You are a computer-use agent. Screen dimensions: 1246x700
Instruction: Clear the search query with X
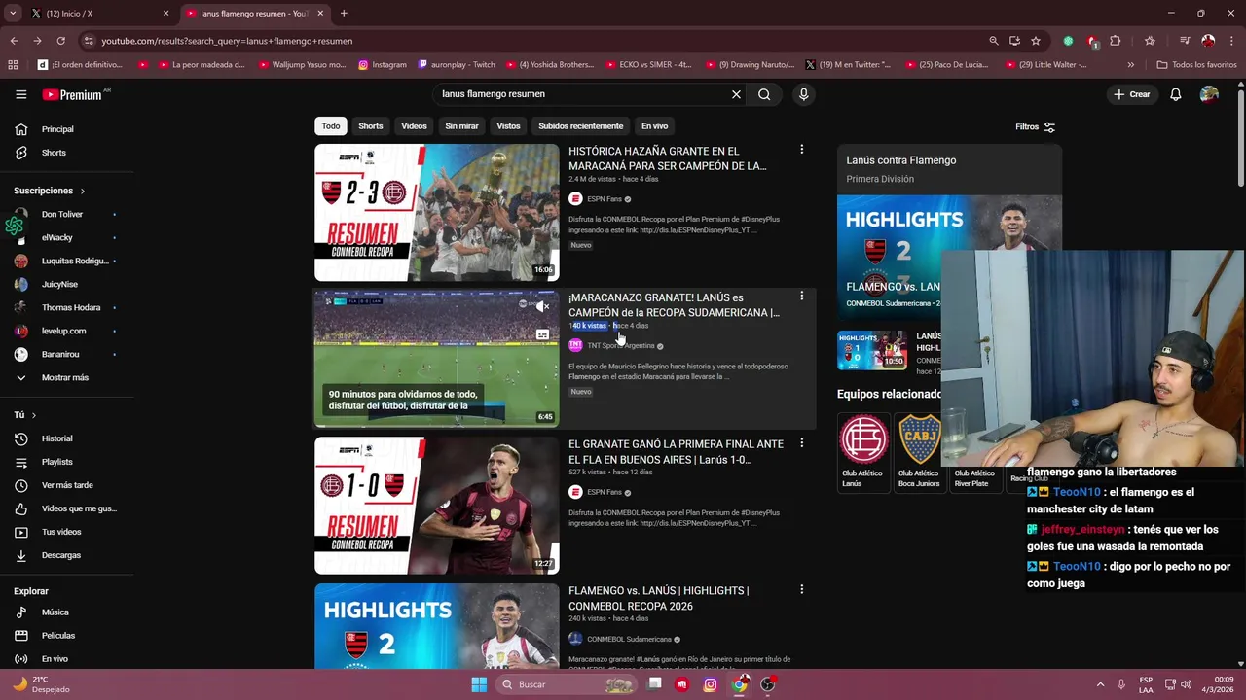click(x=736, y=94)
